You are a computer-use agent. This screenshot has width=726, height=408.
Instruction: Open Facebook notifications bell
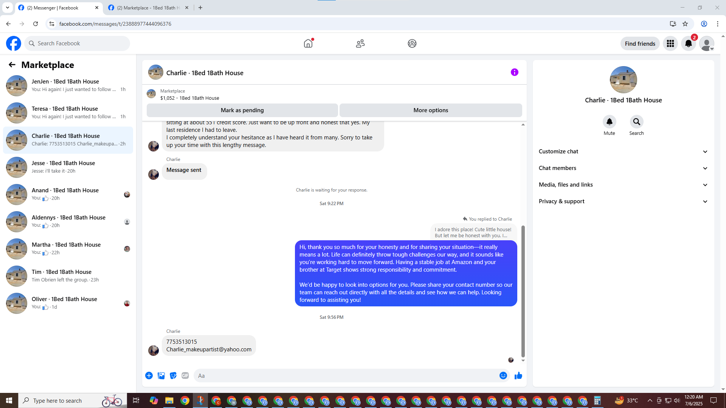pos(689,43)
